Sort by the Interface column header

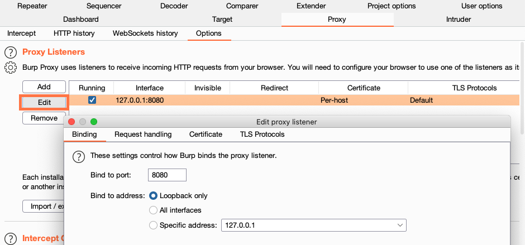pyautogui.click(x=150, y=88)
